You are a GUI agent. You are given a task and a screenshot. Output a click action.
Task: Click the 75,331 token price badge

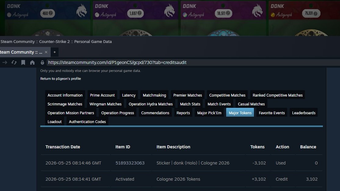(311, 13)
